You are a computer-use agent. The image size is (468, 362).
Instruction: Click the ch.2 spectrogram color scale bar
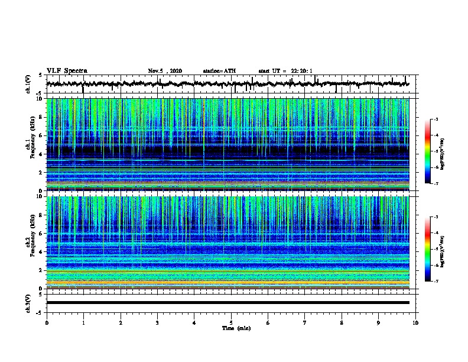click(x=427, y=249)
